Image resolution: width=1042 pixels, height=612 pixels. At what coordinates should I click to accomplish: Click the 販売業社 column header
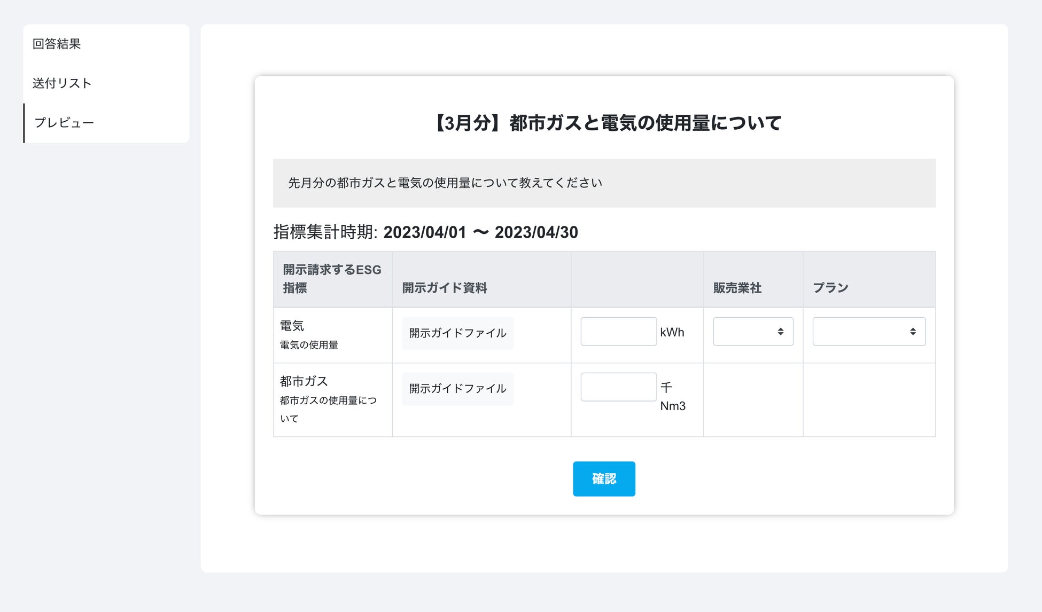click(737, 288)
